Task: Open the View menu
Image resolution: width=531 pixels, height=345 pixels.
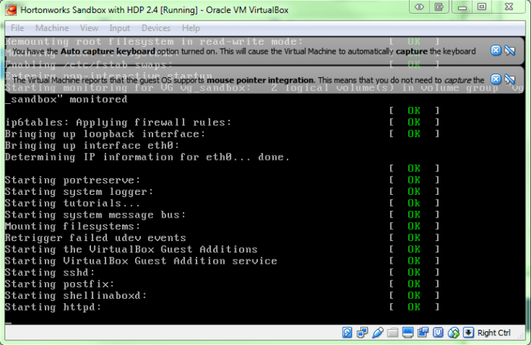Action: pyautogui.click(x=89, y=28)
